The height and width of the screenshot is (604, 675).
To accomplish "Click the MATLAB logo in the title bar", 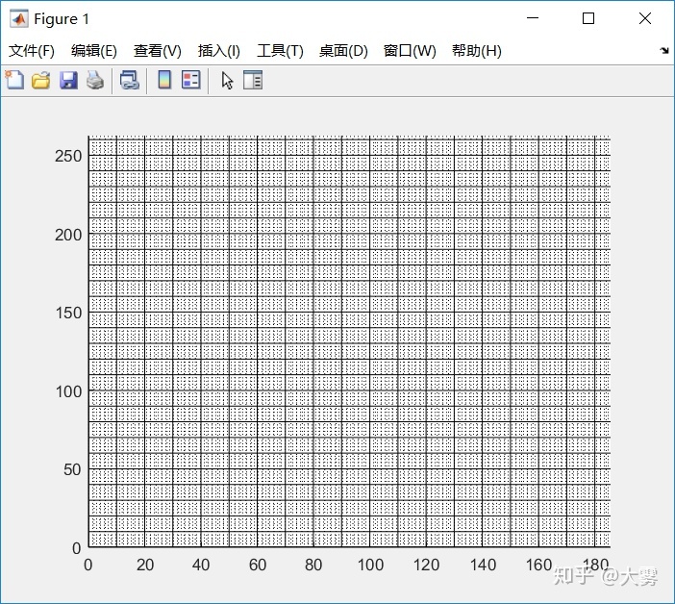I will [x=19, y=19].
